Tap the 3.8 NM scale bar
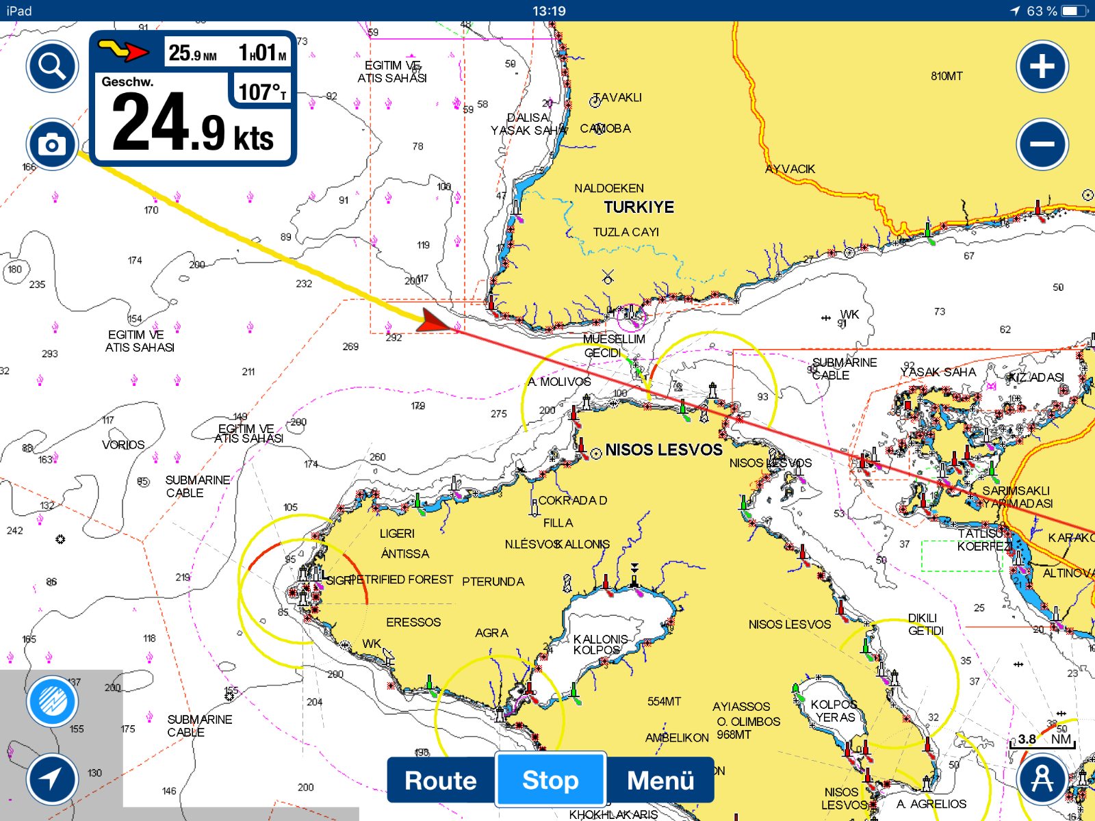1095x821 pixels. (x=1043, y=740)
